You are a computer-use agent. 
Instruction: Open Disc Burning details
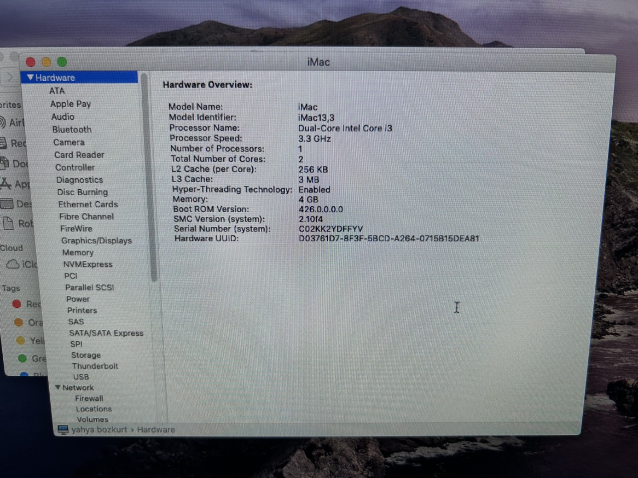pyautogui.click(x=83, y=192)
